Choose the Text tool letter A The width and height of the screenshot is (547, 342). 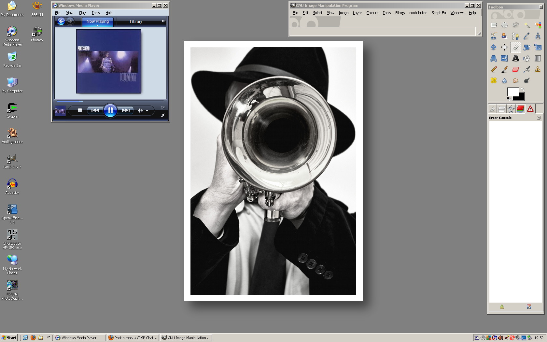click(x=515, y=58)
